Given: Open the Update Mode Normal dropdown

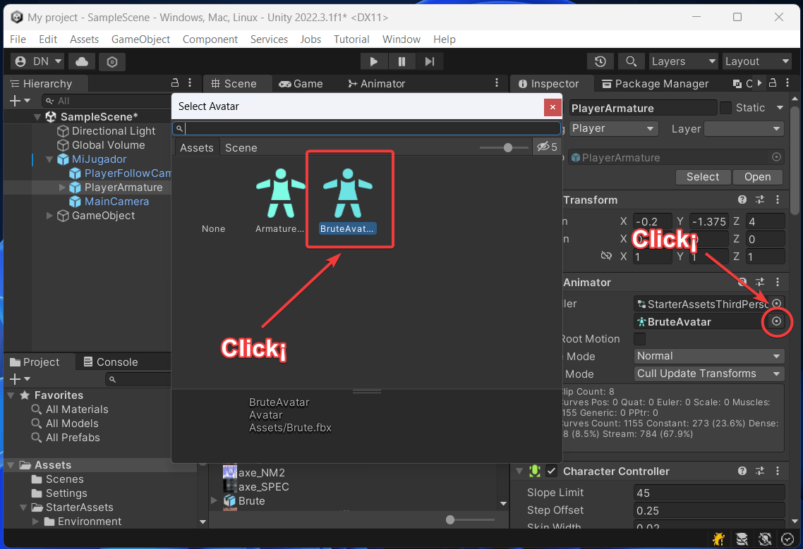Looking at the screenshot, I should point(708,356).
